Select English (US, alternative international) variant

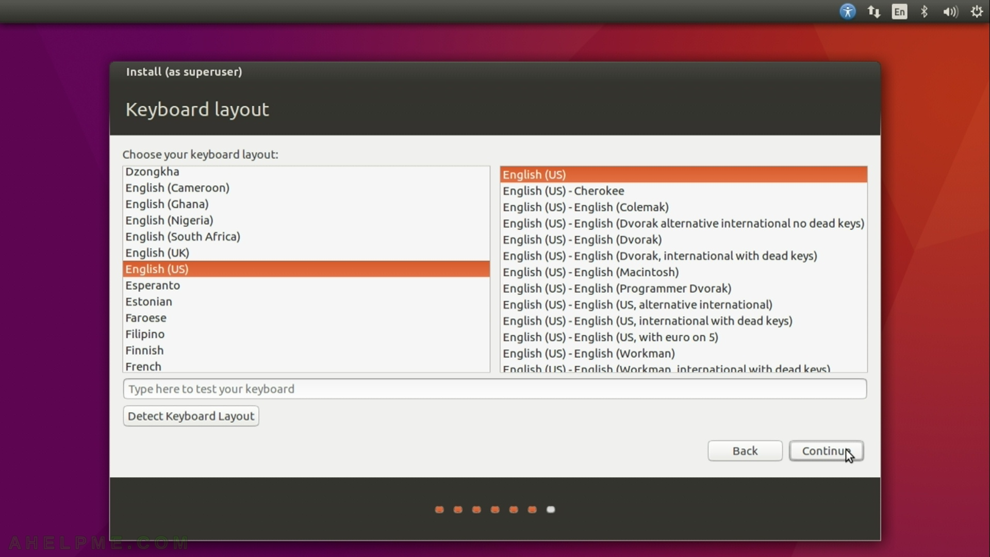(x=684, y=305)
